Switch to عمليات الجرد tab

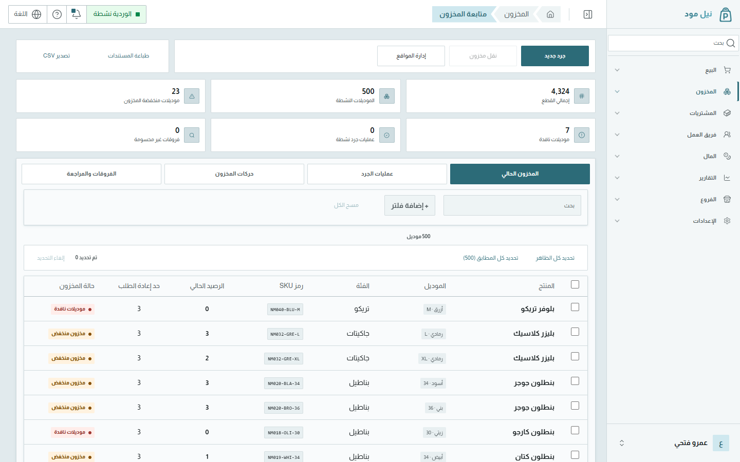click(377, 174)
